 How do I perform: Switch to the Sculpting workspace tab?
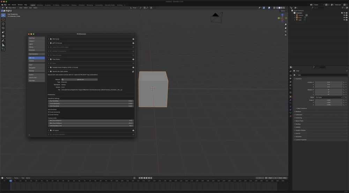point(48,5)
